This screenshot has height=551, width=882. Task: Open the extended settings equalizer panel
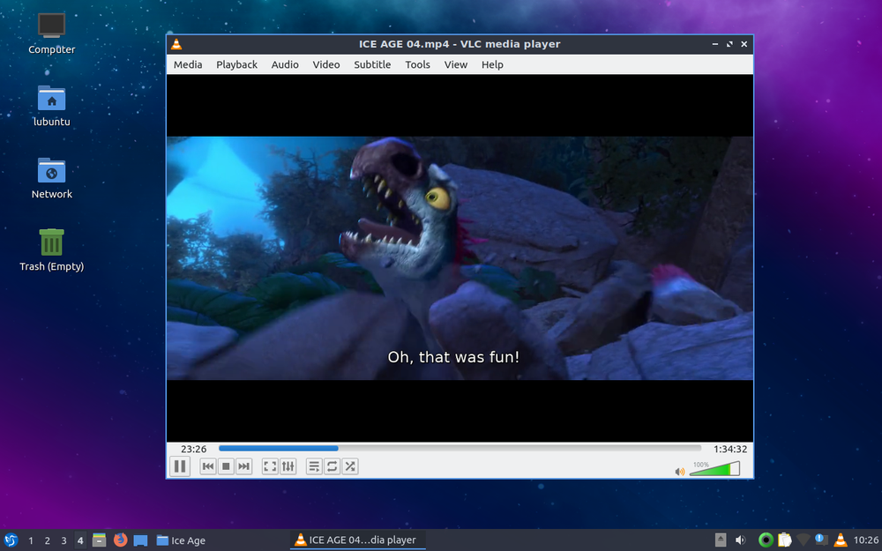(x=288, y=466)
